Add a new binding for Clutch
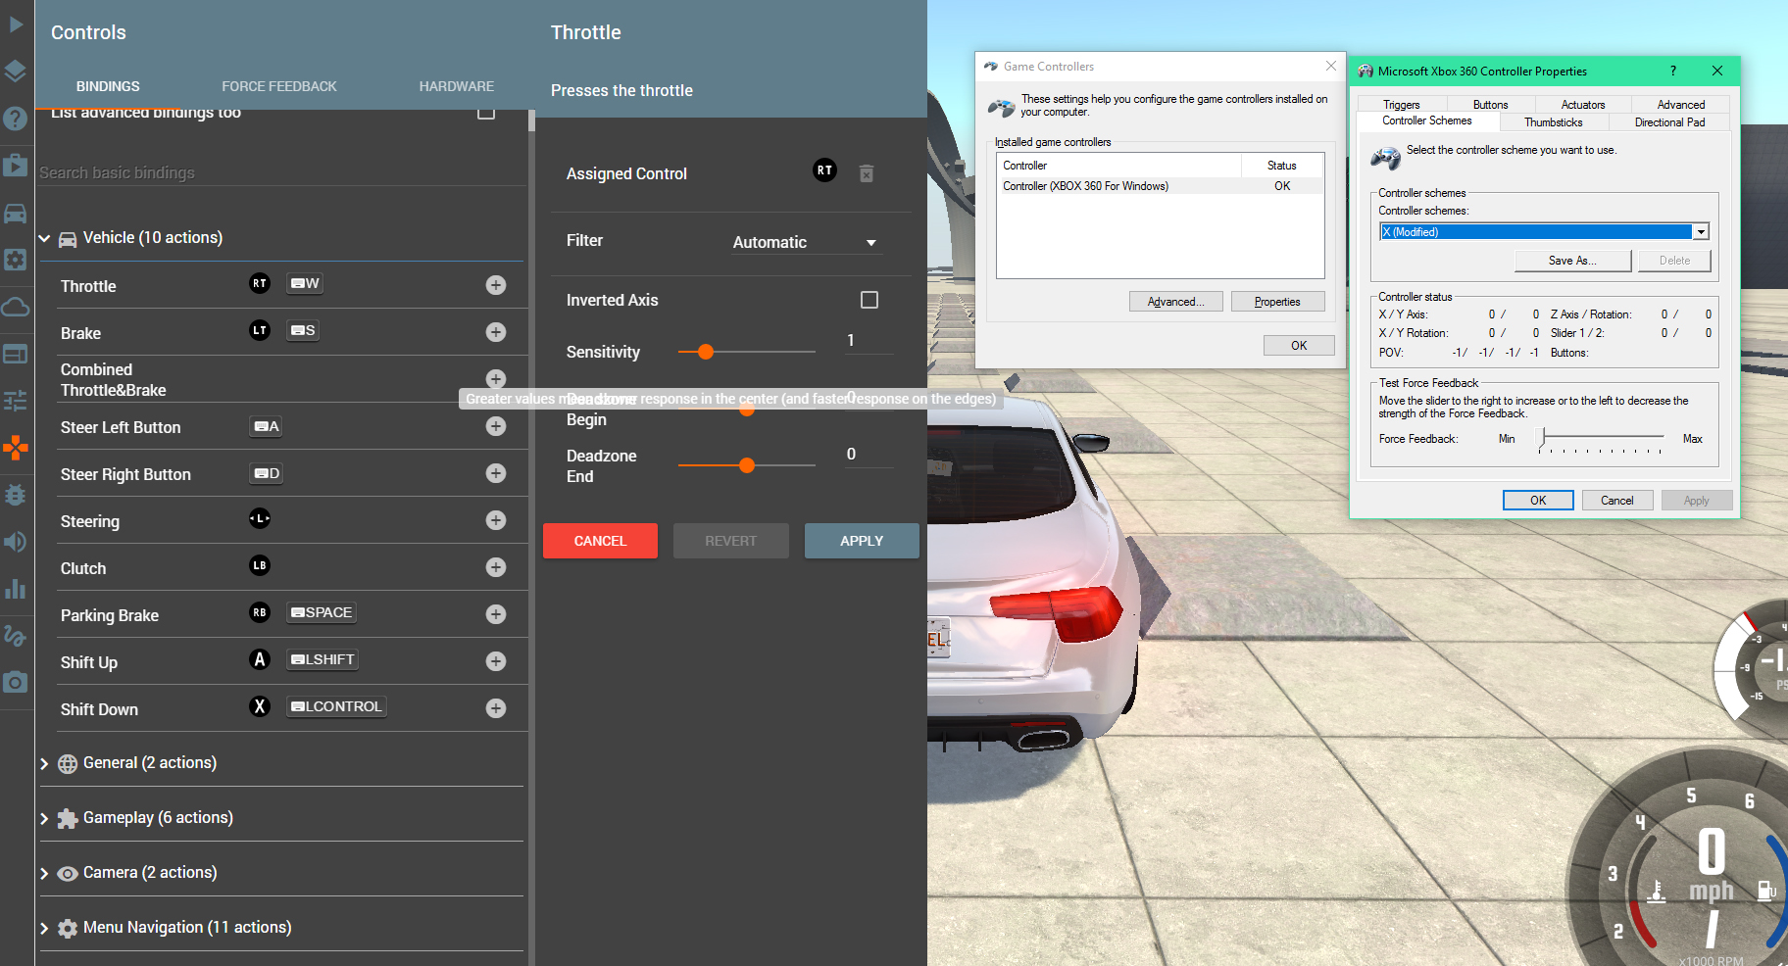Screen dimensions: 1788x966 click(x=496, y=567)
